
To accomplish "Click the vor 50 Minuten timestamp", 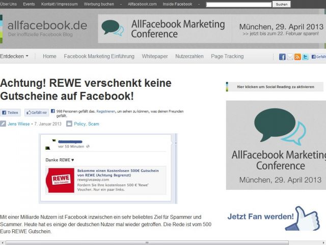I will tap(71, 146).
